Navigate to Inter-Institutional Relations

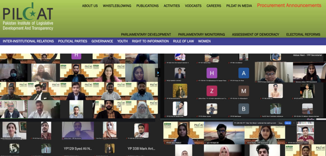click(28, 41)
